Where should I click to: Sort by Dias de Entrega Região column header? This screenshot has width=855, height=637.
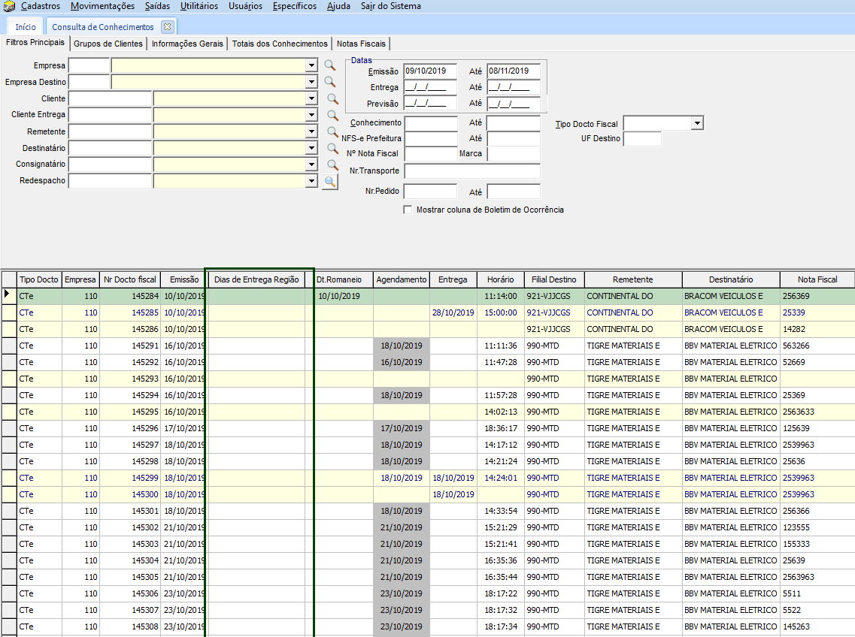pos(256,279)
